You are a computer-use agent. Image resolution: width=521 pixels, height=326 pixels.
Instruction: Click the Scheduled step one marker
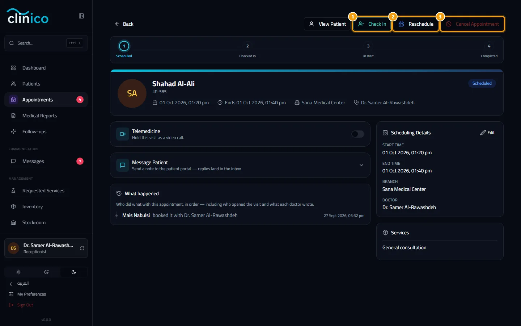click(x=124, y=46)
